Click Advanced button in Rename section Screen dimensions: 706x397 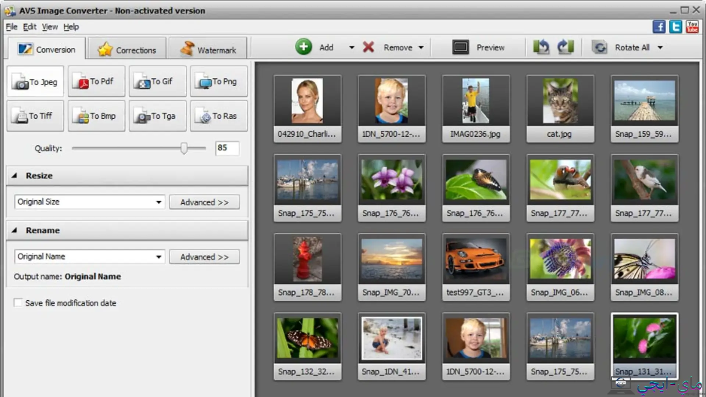204,257
